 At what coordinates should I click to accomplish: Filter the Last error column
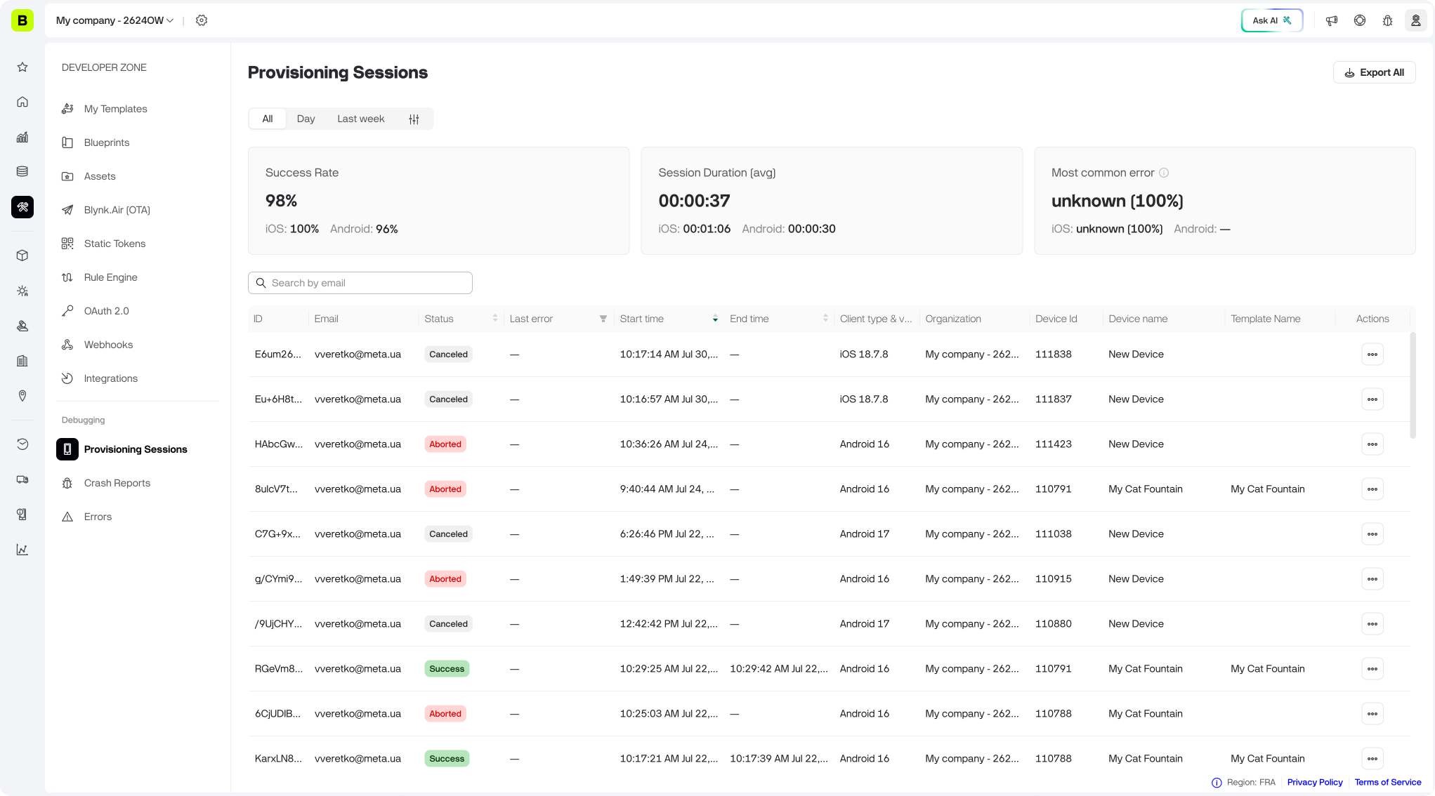[603, 319]
